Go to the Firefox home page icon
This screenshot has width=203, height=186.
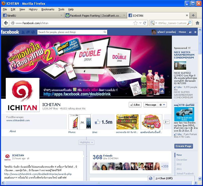pyautogui.click(x=197, y=23)
